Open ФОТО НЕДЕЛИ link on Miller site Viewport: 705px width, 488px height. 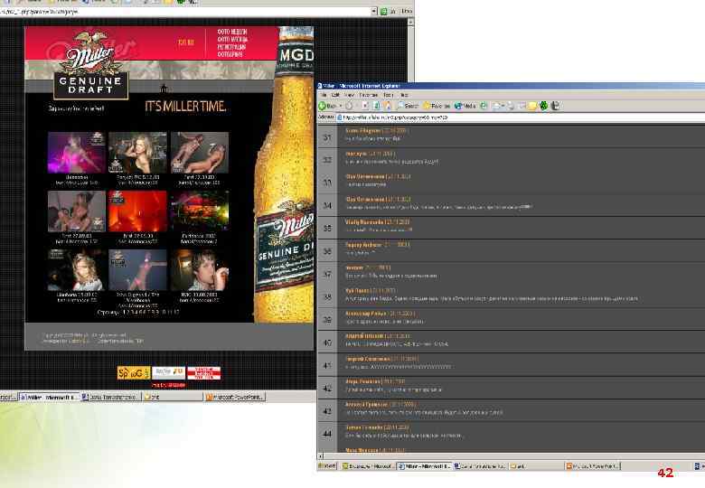pyautogui.click(x=232, y=32)
